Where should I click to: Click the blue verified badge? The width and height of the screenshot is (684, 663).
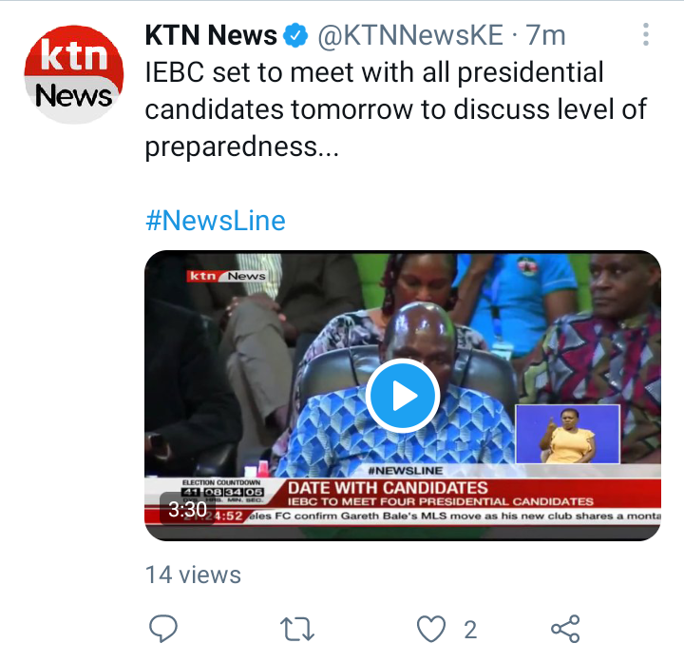point(295,35)
